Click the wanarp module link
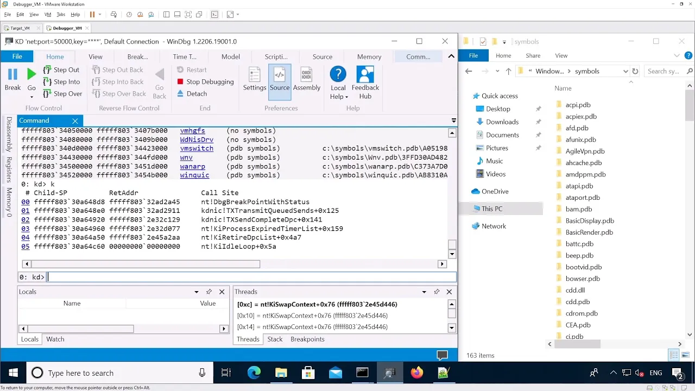The width and height of the screenshot is (695, 391). coord(192,166)
